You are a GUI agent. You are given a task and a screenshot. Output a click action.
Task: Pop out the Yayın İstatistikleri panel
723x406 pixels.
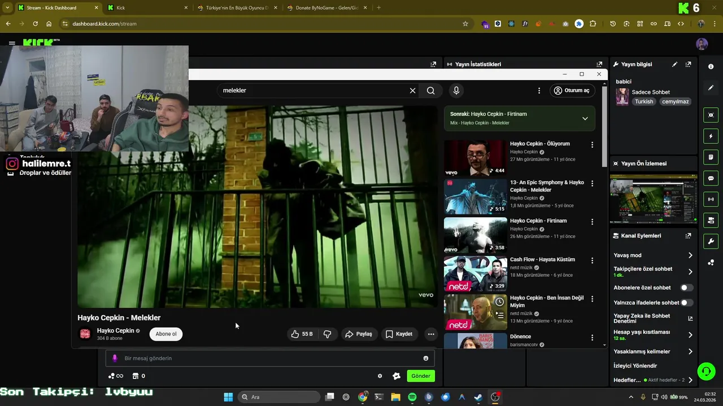click(599, 64)
